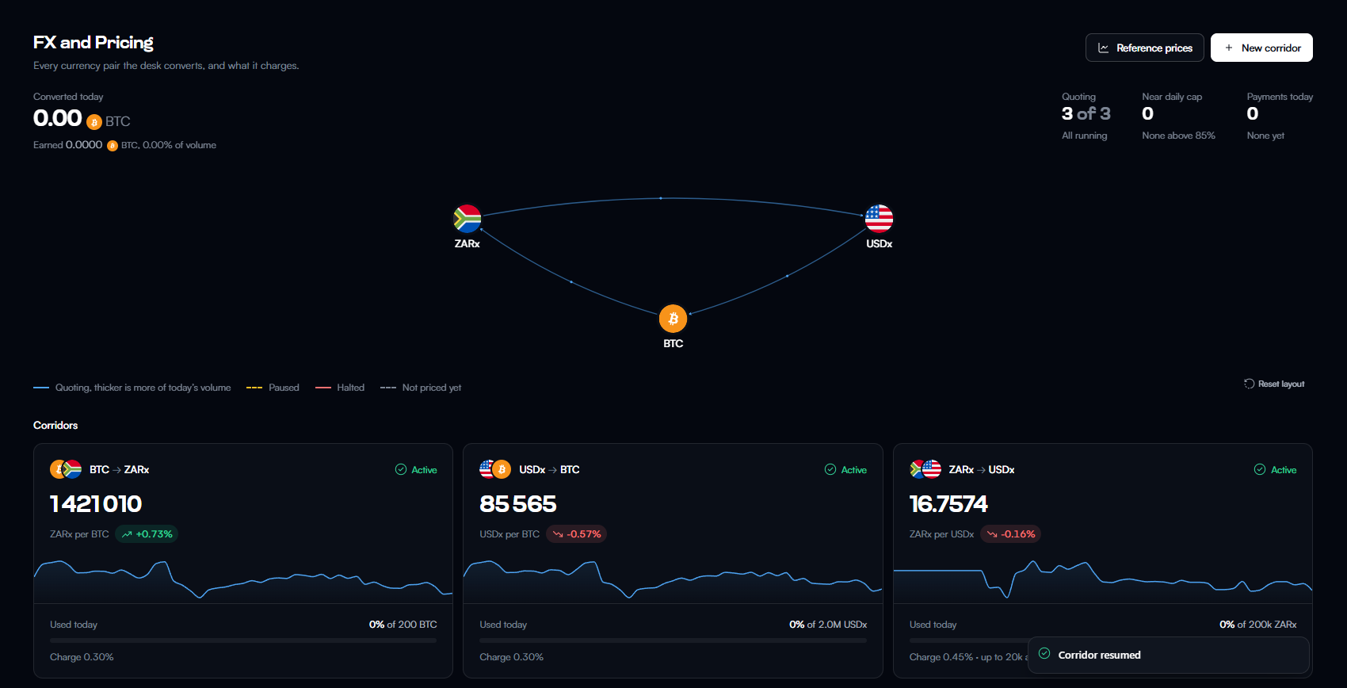Click the USDx American flag node in the graph

tap(880, 219)
